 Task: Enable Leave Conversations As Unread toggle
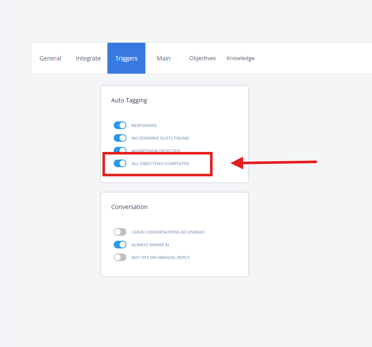pos(120,232)
